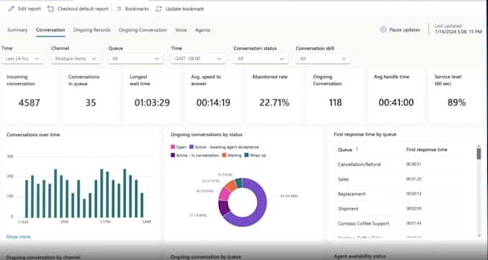Click the Show more link
Viewport: 488px width, 260px height.
pos(19,236)
